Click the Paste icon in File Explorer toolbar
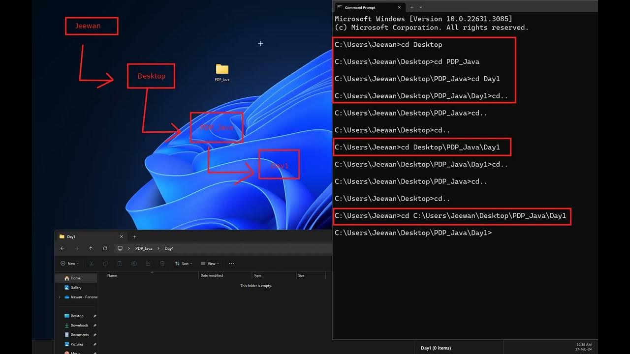 coord(120,264)
